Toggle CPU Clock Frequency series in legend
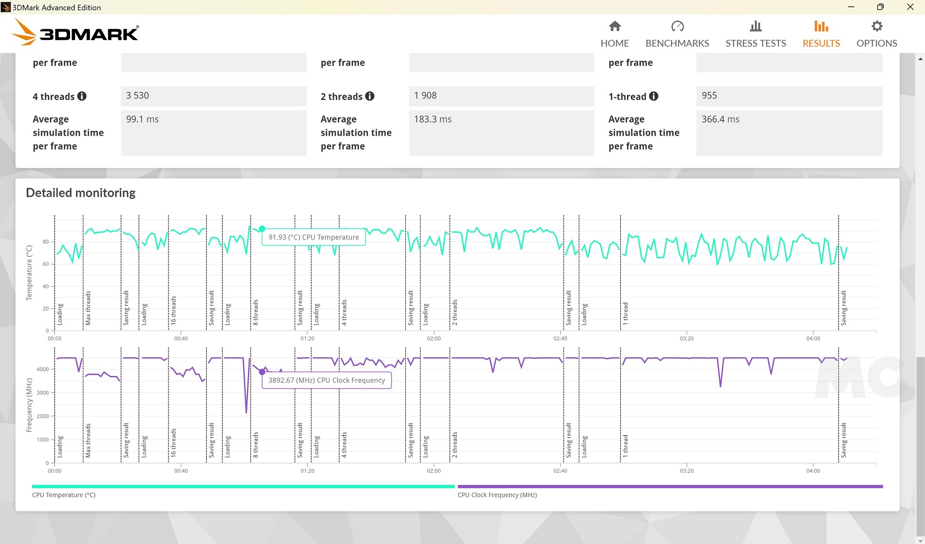Viewport: 925px width, 544px height. pyautogui.click(x=497, y=495)
